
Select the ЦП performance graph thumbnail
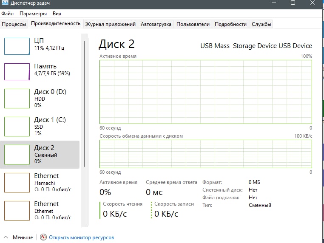[17, 46]
